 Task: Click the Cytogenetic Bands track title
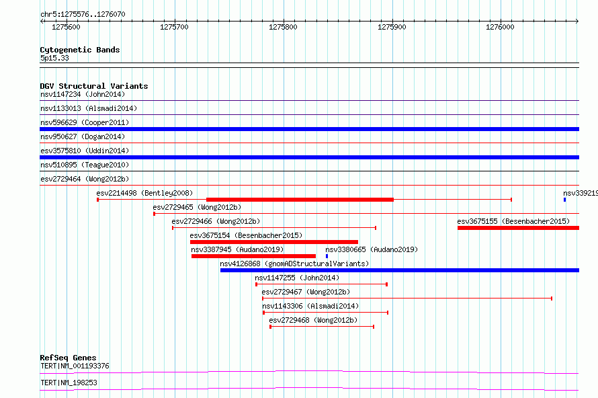[80, 50]
